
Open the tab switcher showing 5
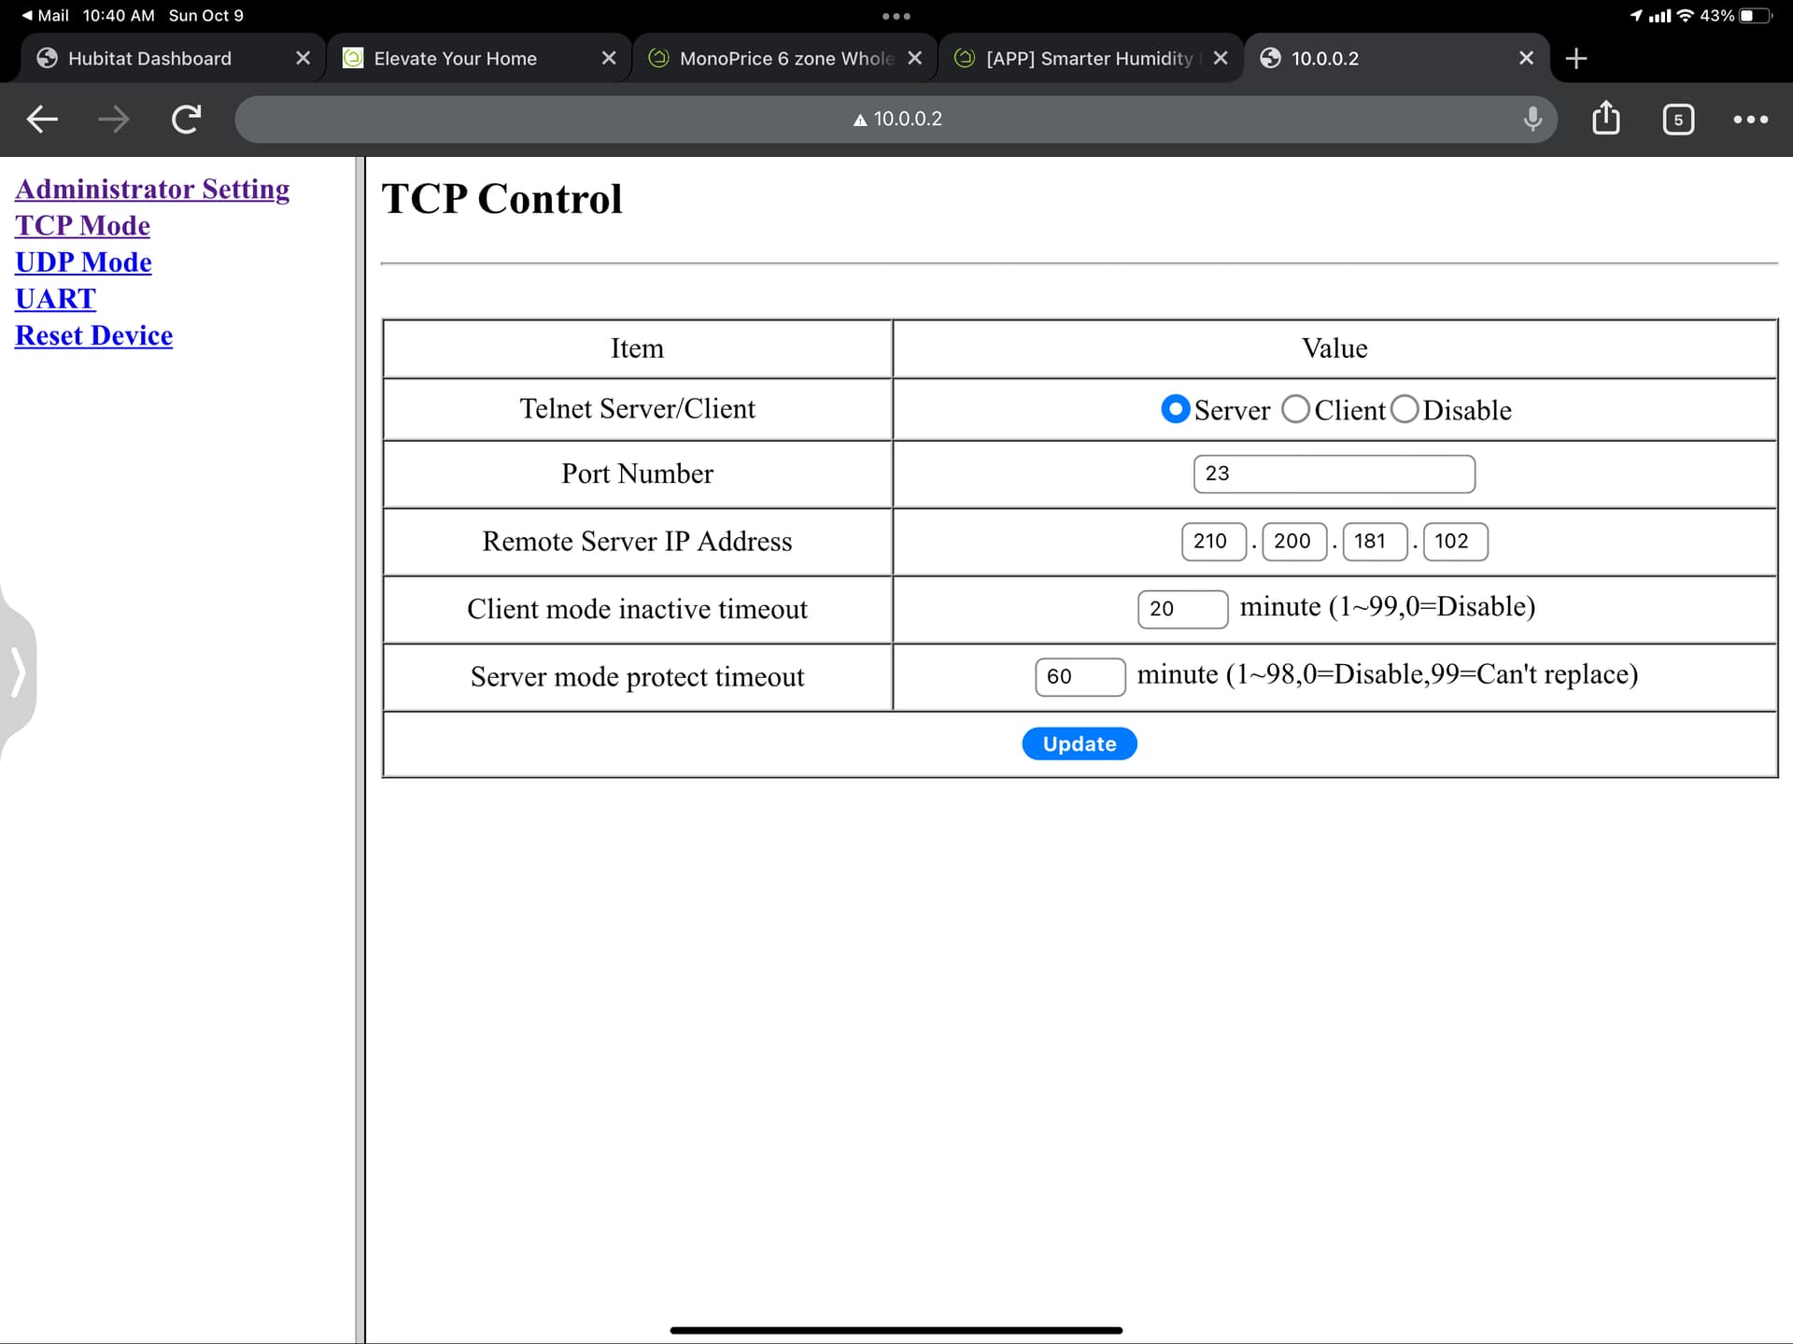click(x=1677, y=120)
